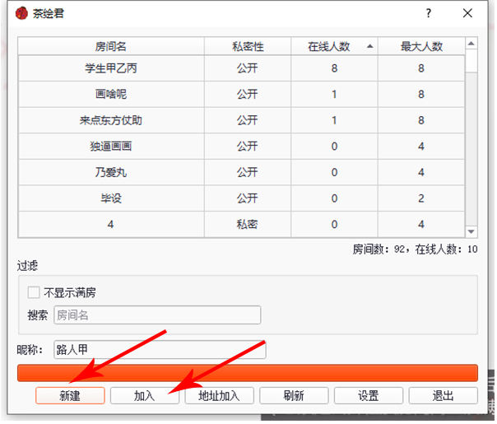The height and width of the screenshot is (424, 497).
Task: Select the room named 4
Action: point(111,224)
